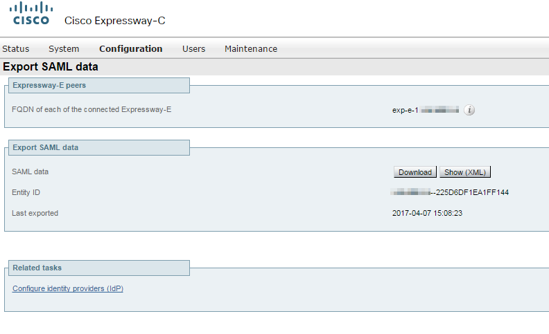The width and height of the screenshot is (549, 334).
Task: Click the FQDN of connected Expressway-E label
Action: click(91, 109)
